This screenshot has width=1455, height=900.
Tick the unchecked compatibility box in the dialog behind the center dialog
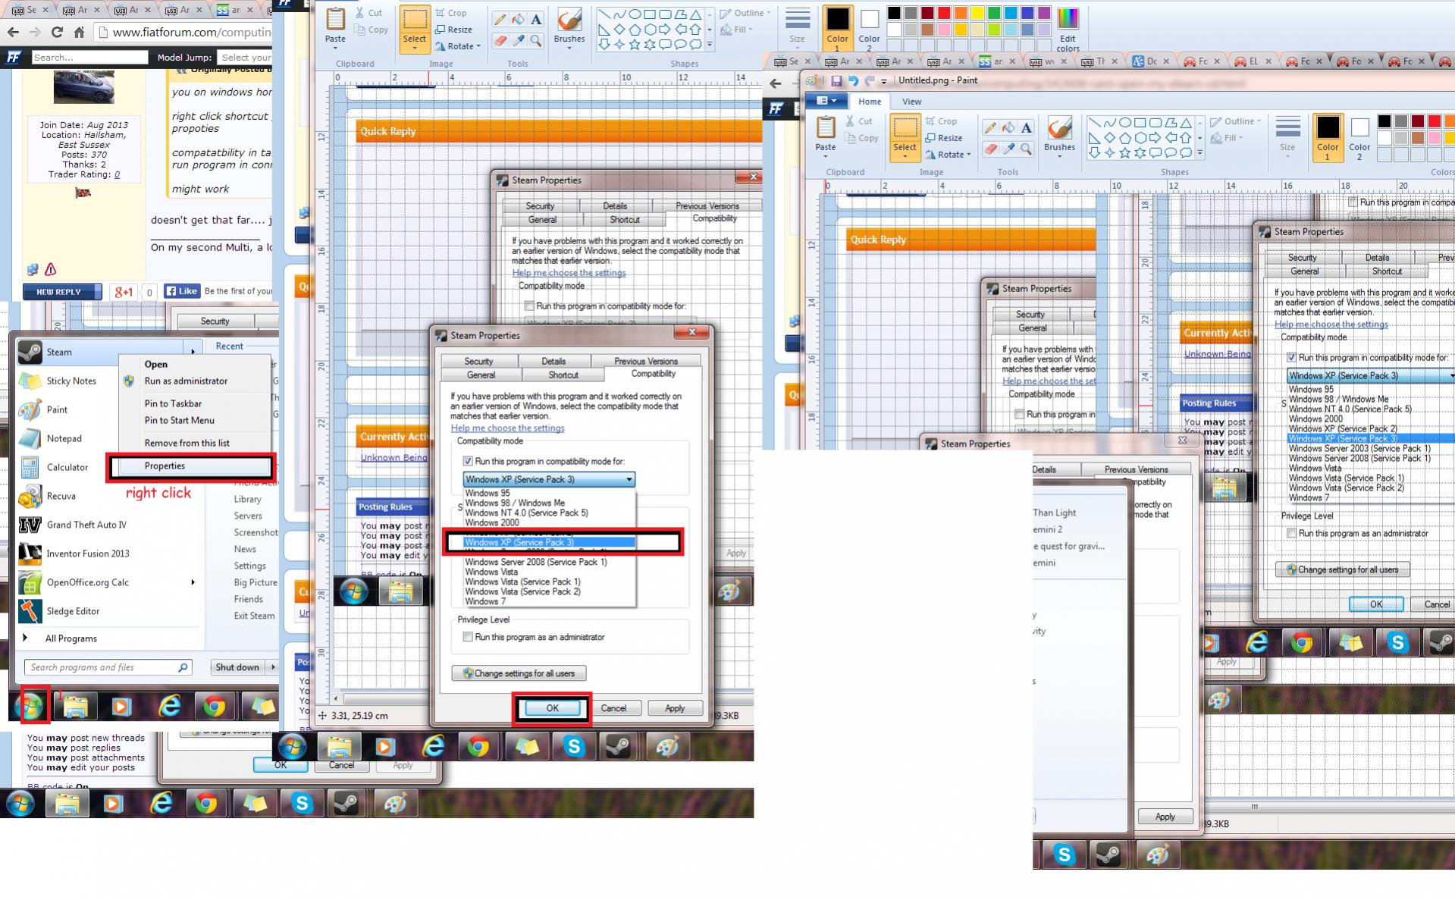coord(529,306)
